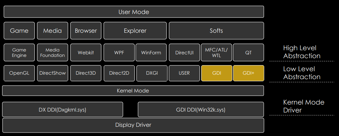Click the Kernel Mode bar
The width and height of the screenshot is (339, 136).
(x=133, y=91)
